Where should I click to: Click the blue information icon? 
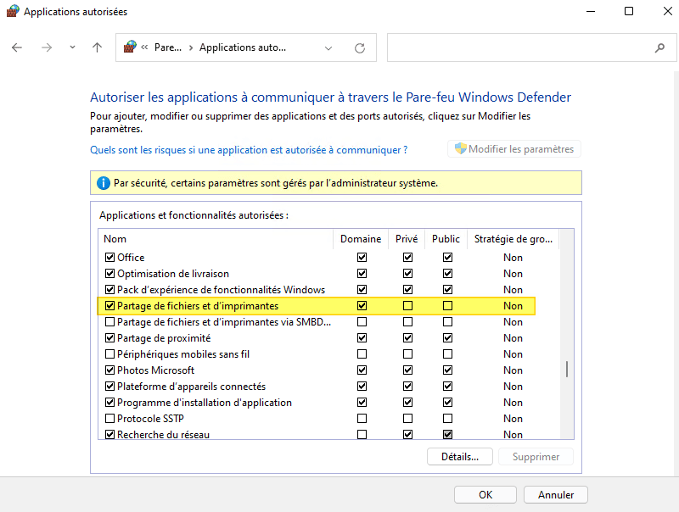pyautogui.click(x=103, y=182)
